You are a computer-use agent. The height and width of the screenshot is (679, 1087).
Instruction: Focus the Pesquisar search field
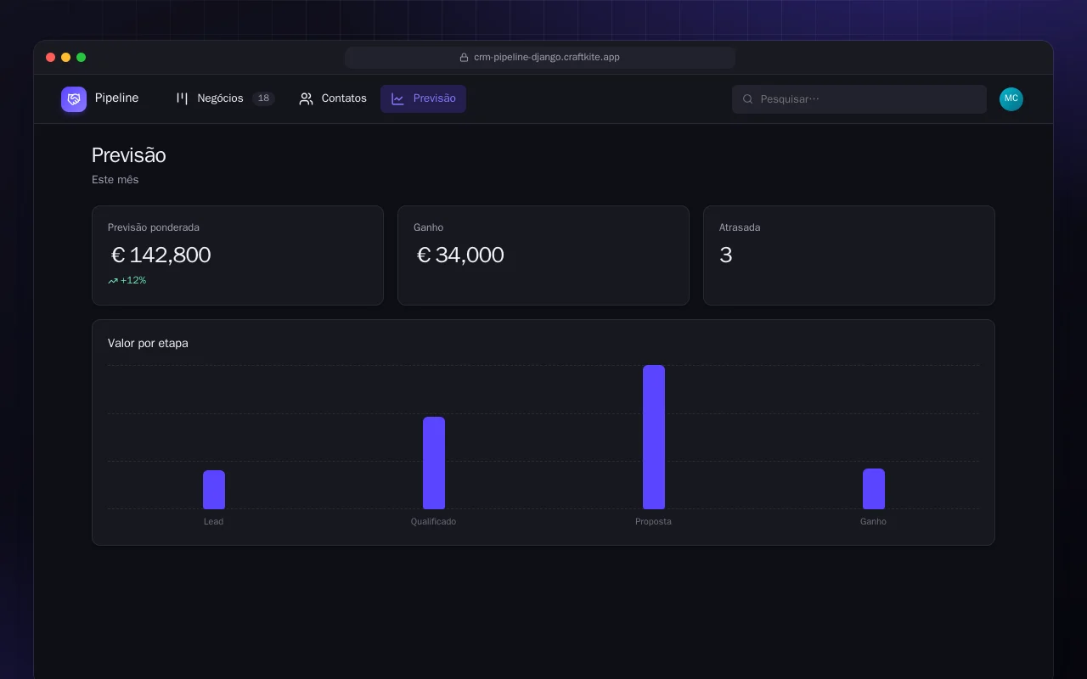[859, 99]
